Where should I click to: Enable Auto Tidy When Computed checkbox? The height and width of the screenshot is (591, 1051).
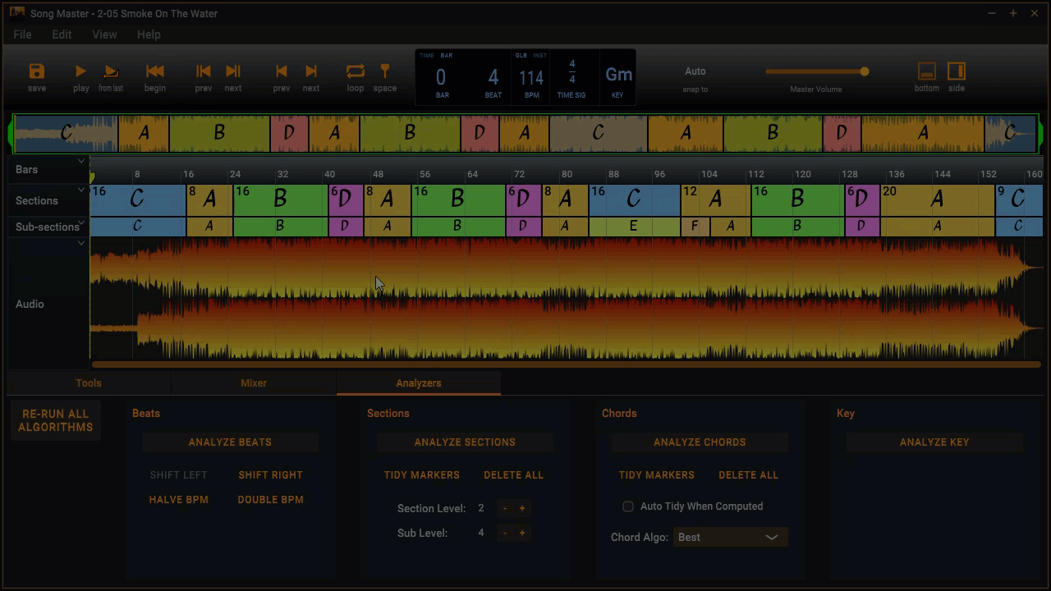(628, 506)
